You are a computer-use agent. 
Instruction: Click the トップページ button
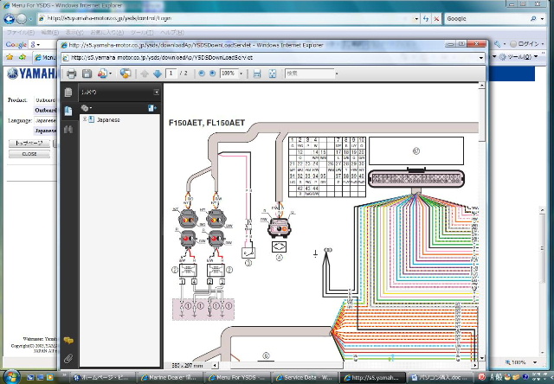pos(29,143)
